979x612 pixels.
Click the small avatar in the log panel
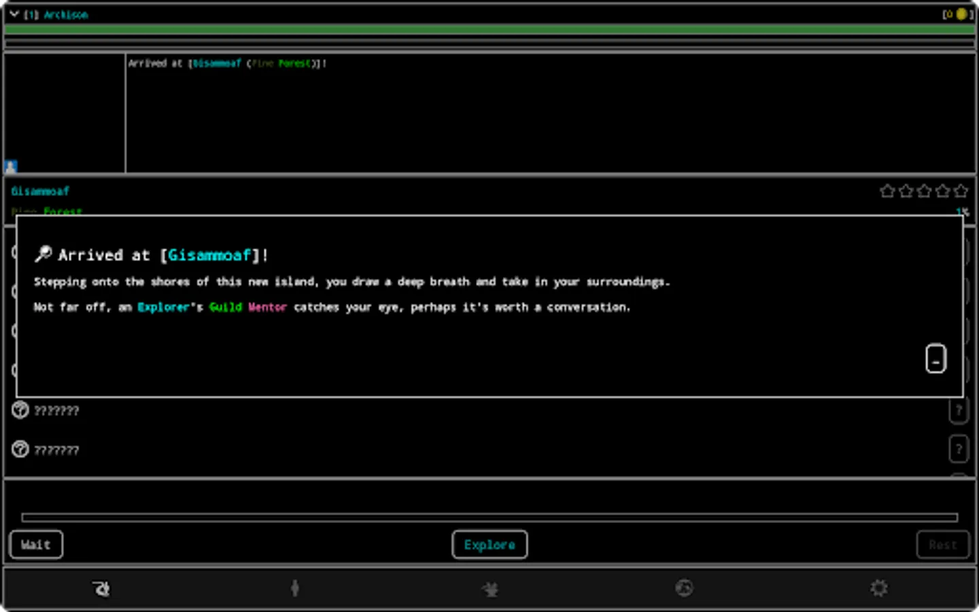pyautogui.click(x=10, y=165)
